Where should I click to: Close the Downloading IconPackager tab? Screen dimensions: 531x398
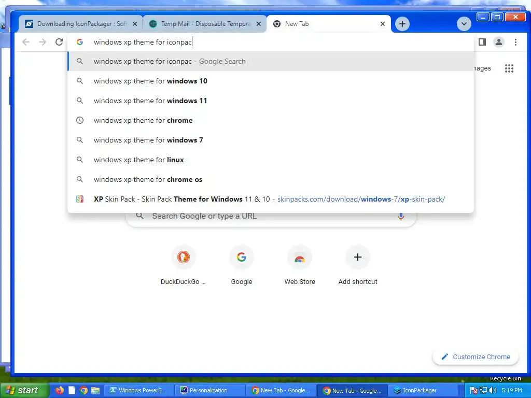[x=135, y=24]
